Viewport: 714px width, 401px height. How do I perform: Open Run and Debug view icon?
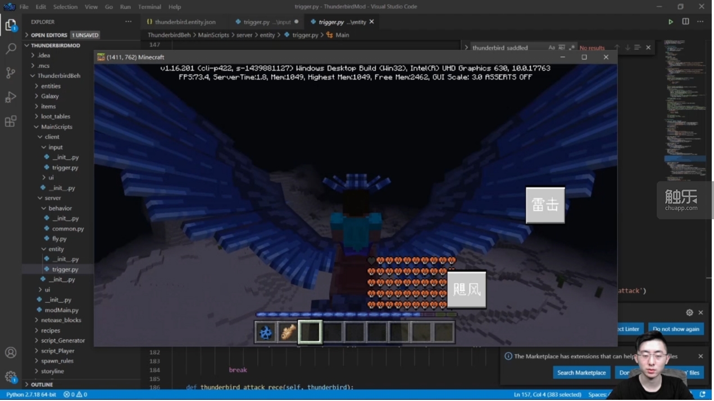point(11,97)
